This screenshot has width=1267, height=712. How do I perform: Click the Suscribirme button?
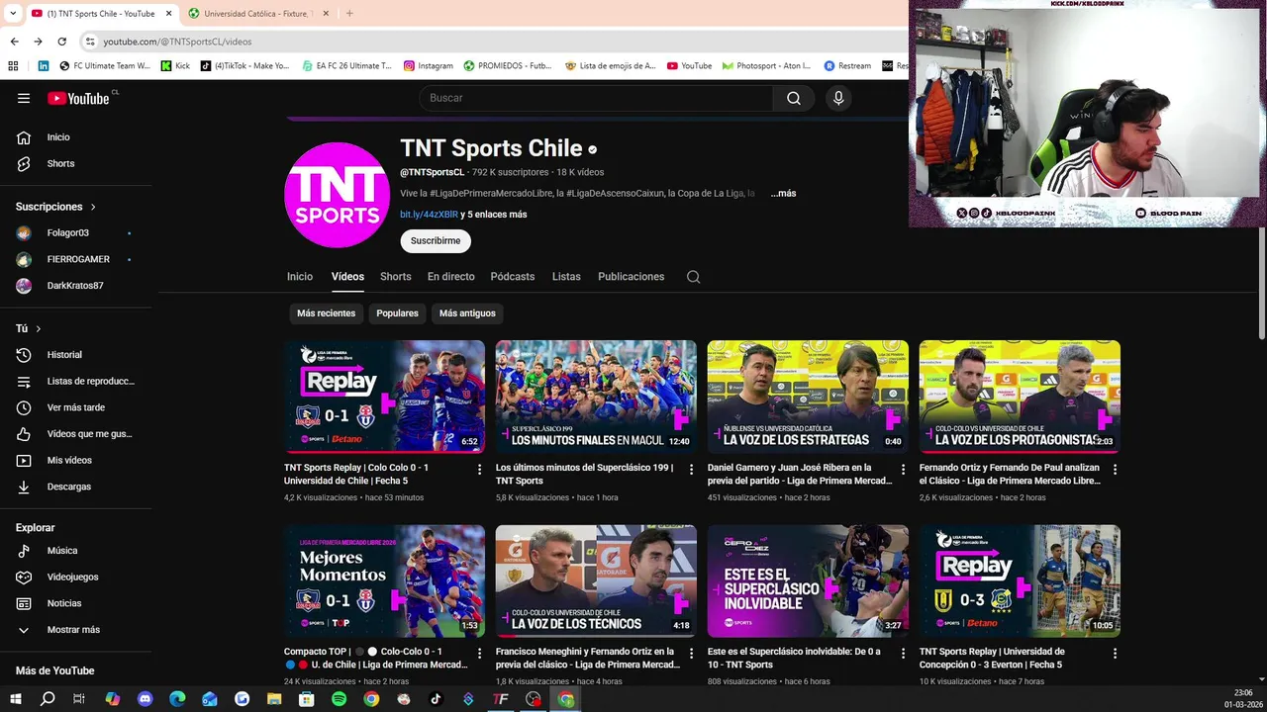pyautogui.click(x=436, y=241)
